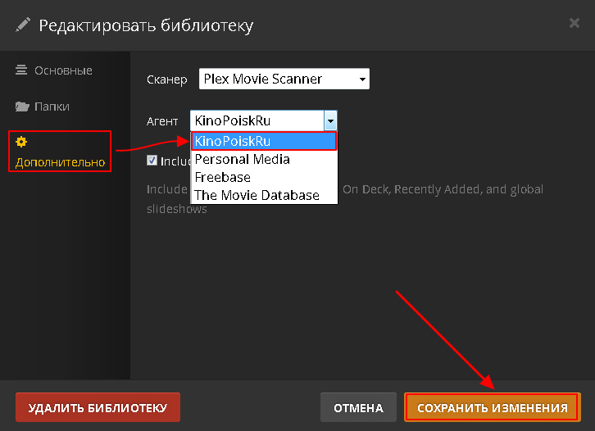Toggle the Агент dropdown arrow
The width and height of the screenshot is (595, 431).
330,121
